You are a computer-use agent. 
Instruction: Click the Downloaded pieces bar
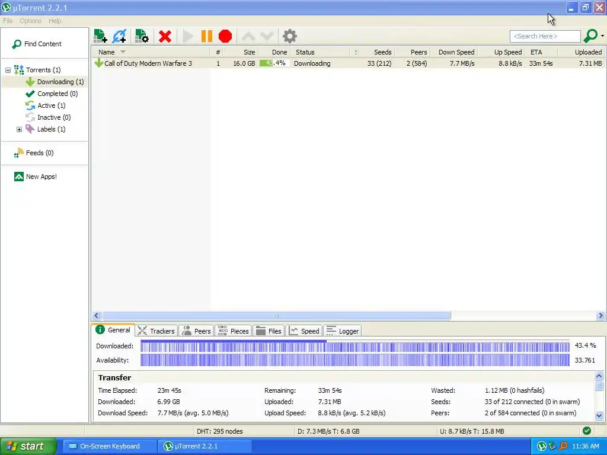354,346
